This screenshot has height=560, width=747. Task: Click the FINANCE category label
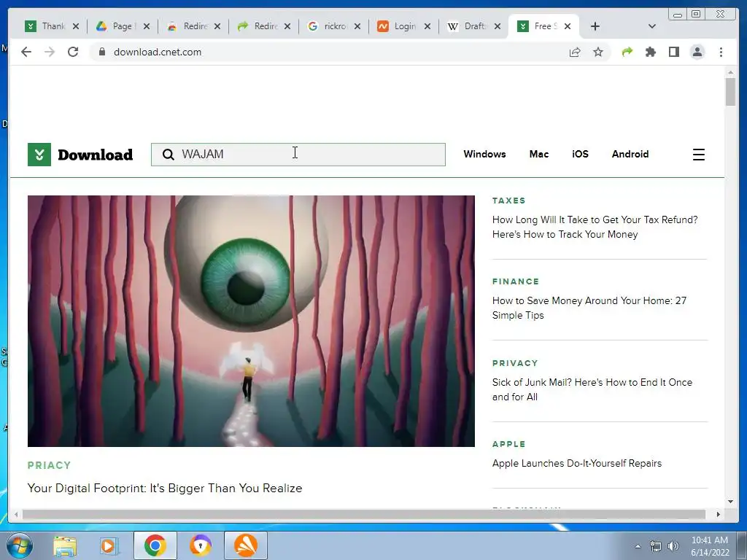click(516, 281)
